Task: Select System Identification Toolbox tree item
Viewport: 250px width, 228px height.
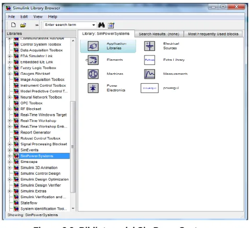Action: (x=44, y=209)
